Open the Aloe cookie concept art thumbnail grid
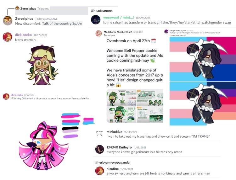The image size is (236, 180). [135, 106]
